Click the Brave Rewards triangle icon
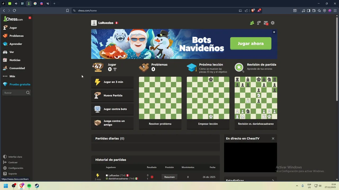 click(x=259, y=11)
